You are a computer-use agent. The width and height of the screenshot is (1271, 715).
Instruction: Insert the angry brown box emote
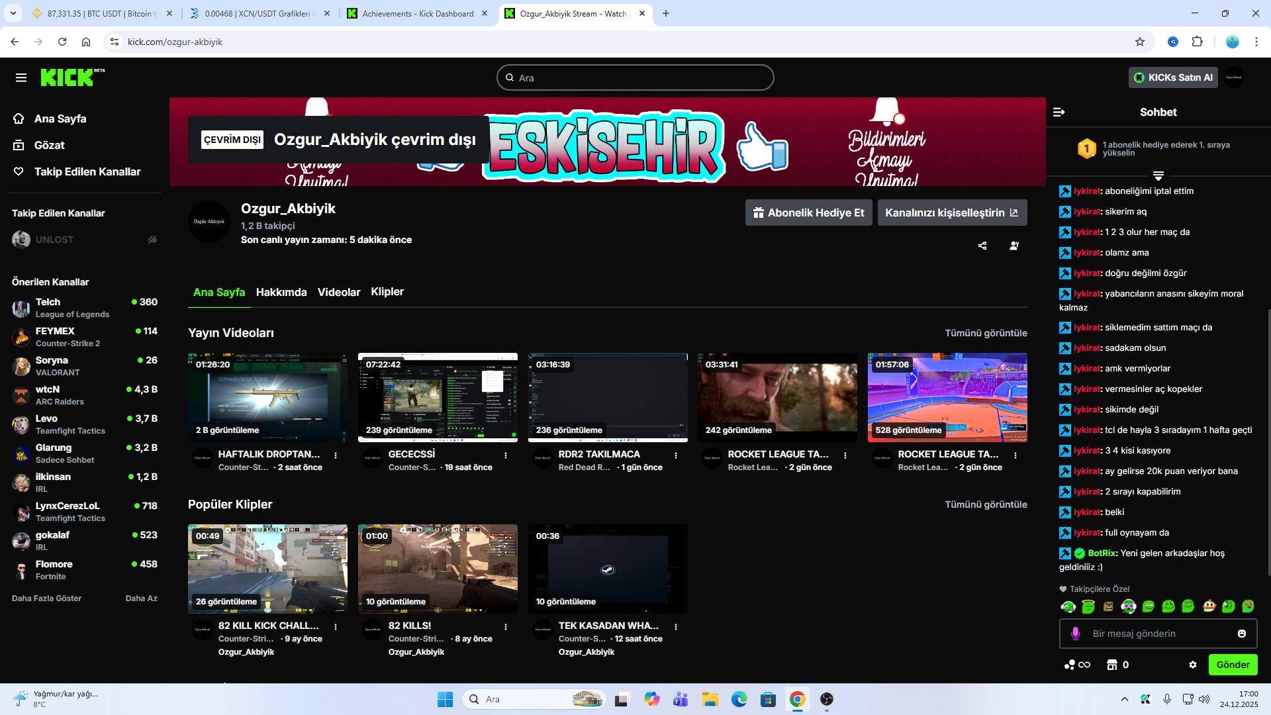tap(1108, 606)
